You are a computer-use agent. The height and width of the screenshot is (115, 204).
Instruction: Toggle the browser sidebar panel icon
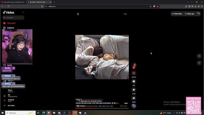(x=189, y=6)
